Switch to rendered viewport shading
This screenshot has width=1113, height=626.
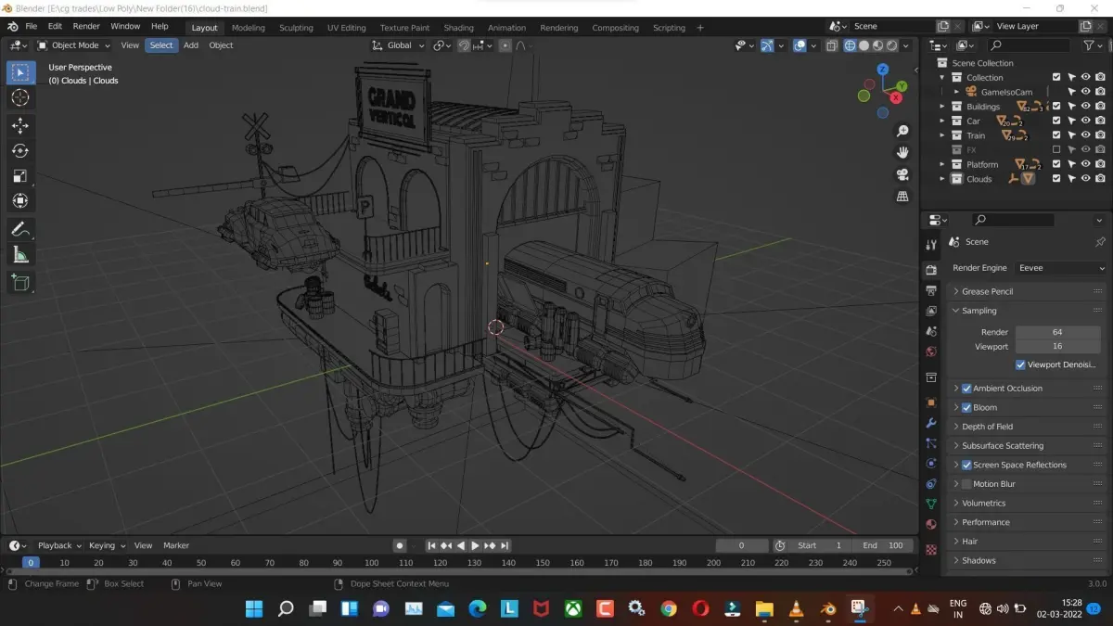tap(891, 45)
